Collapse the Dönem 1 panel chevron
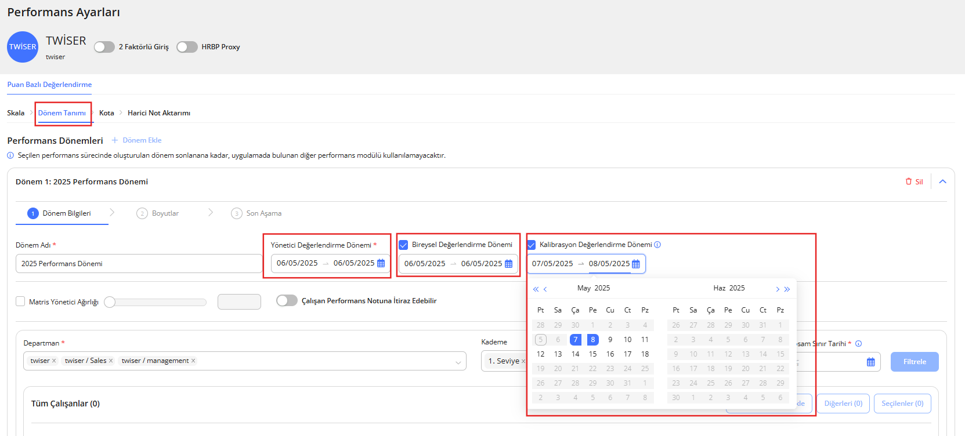This screenshot has height=436, width=965. pyautogui.click(x=942, y=181)
